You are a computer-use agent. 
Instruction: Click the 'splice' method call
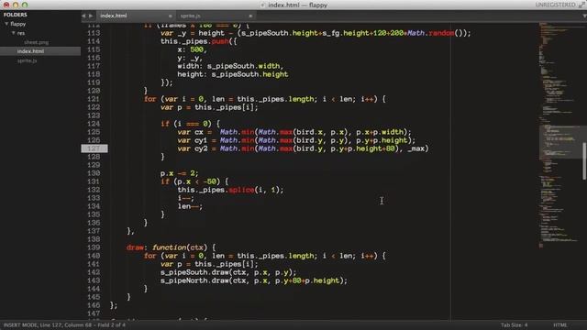point(241,190)
